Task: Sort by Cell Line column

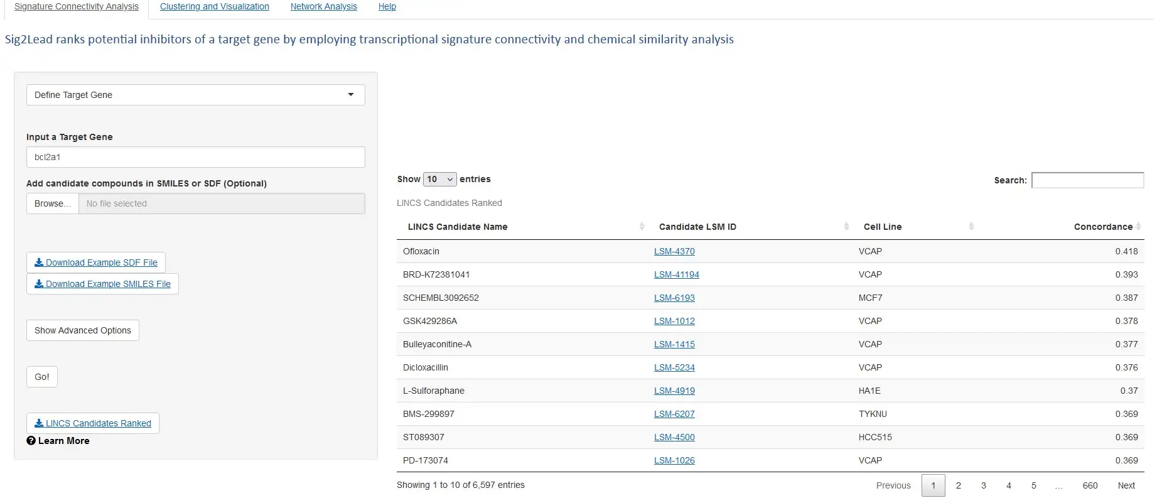Action: (x=915, y=227)
